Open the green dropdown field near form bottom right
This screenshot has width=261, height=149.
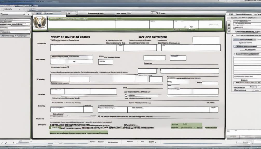[186, 126]
